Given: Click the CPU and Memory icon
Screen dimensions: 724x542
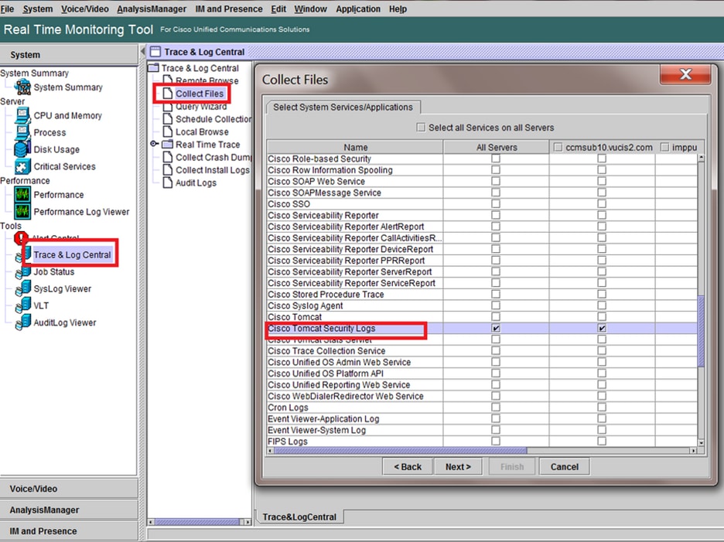Looking at the screenshot, I should click(x=22, y=115).
